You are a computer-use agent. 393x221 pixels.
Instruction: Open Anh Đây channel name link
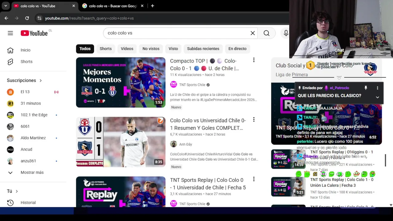(x=185, y=144)
